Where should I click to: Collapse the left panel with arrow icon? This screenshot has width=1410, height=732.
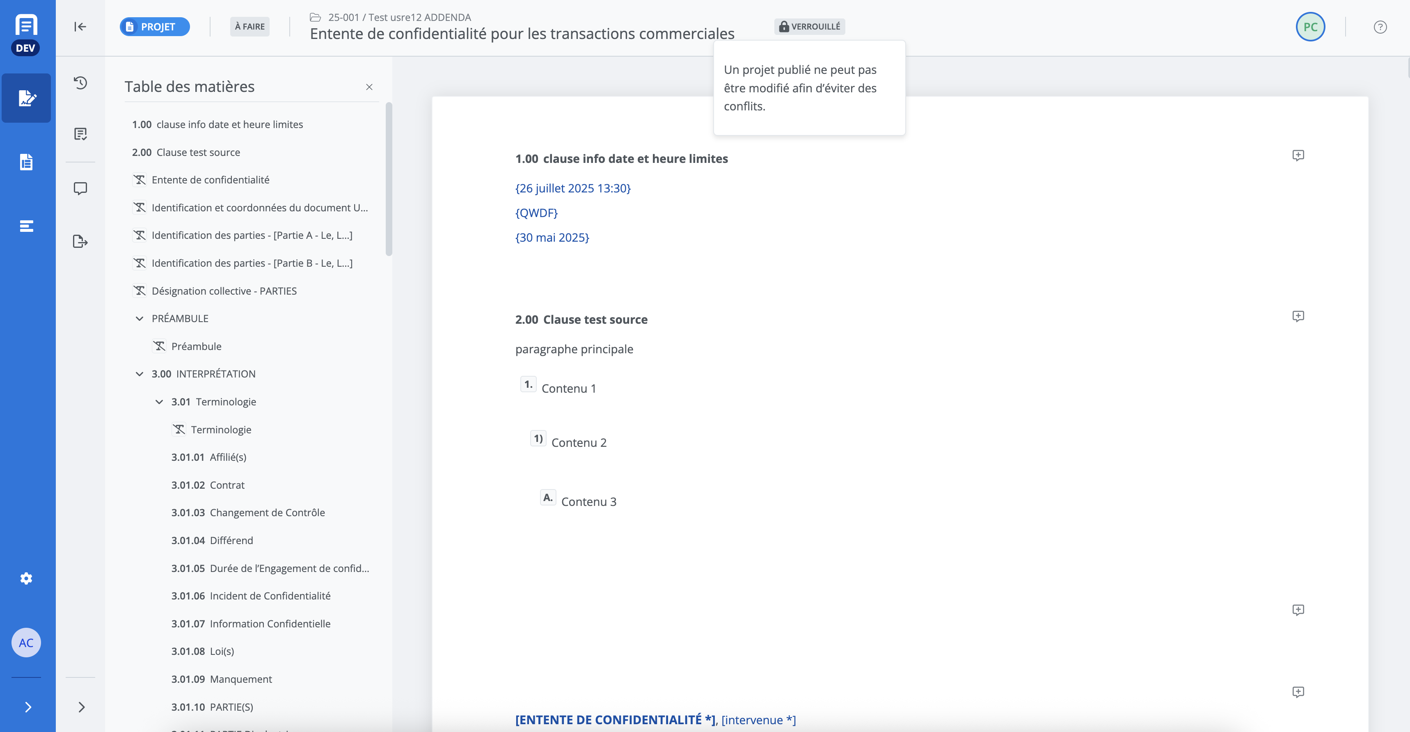pyautogui.click(x=80, y=27)
